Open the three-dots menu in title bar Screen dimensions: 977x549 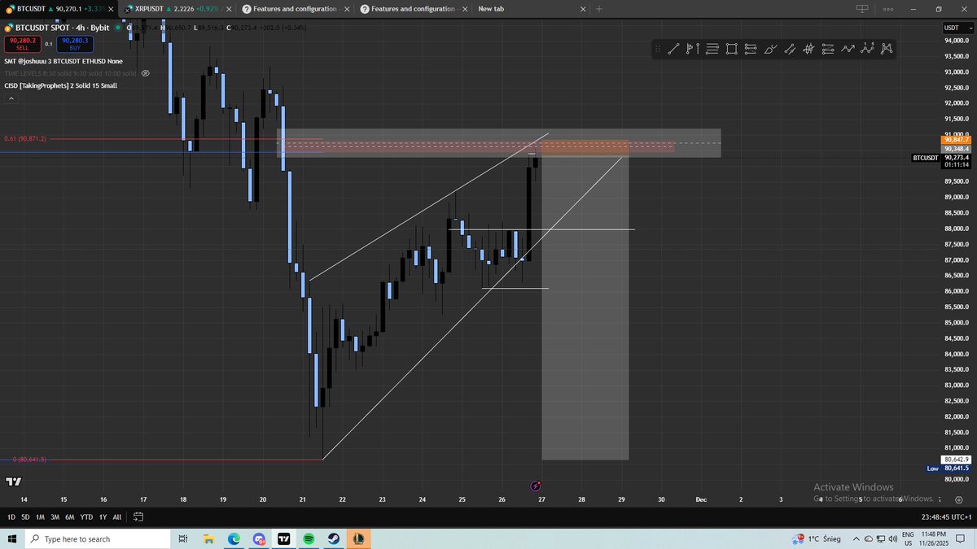pos(888,9)
